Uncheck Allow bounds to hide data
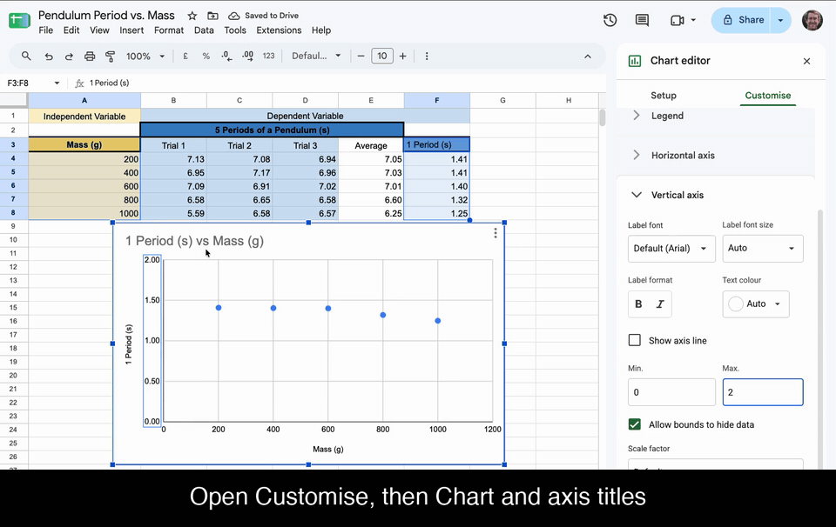This screenshot has width=836, height=527. (x=635, y=424)
